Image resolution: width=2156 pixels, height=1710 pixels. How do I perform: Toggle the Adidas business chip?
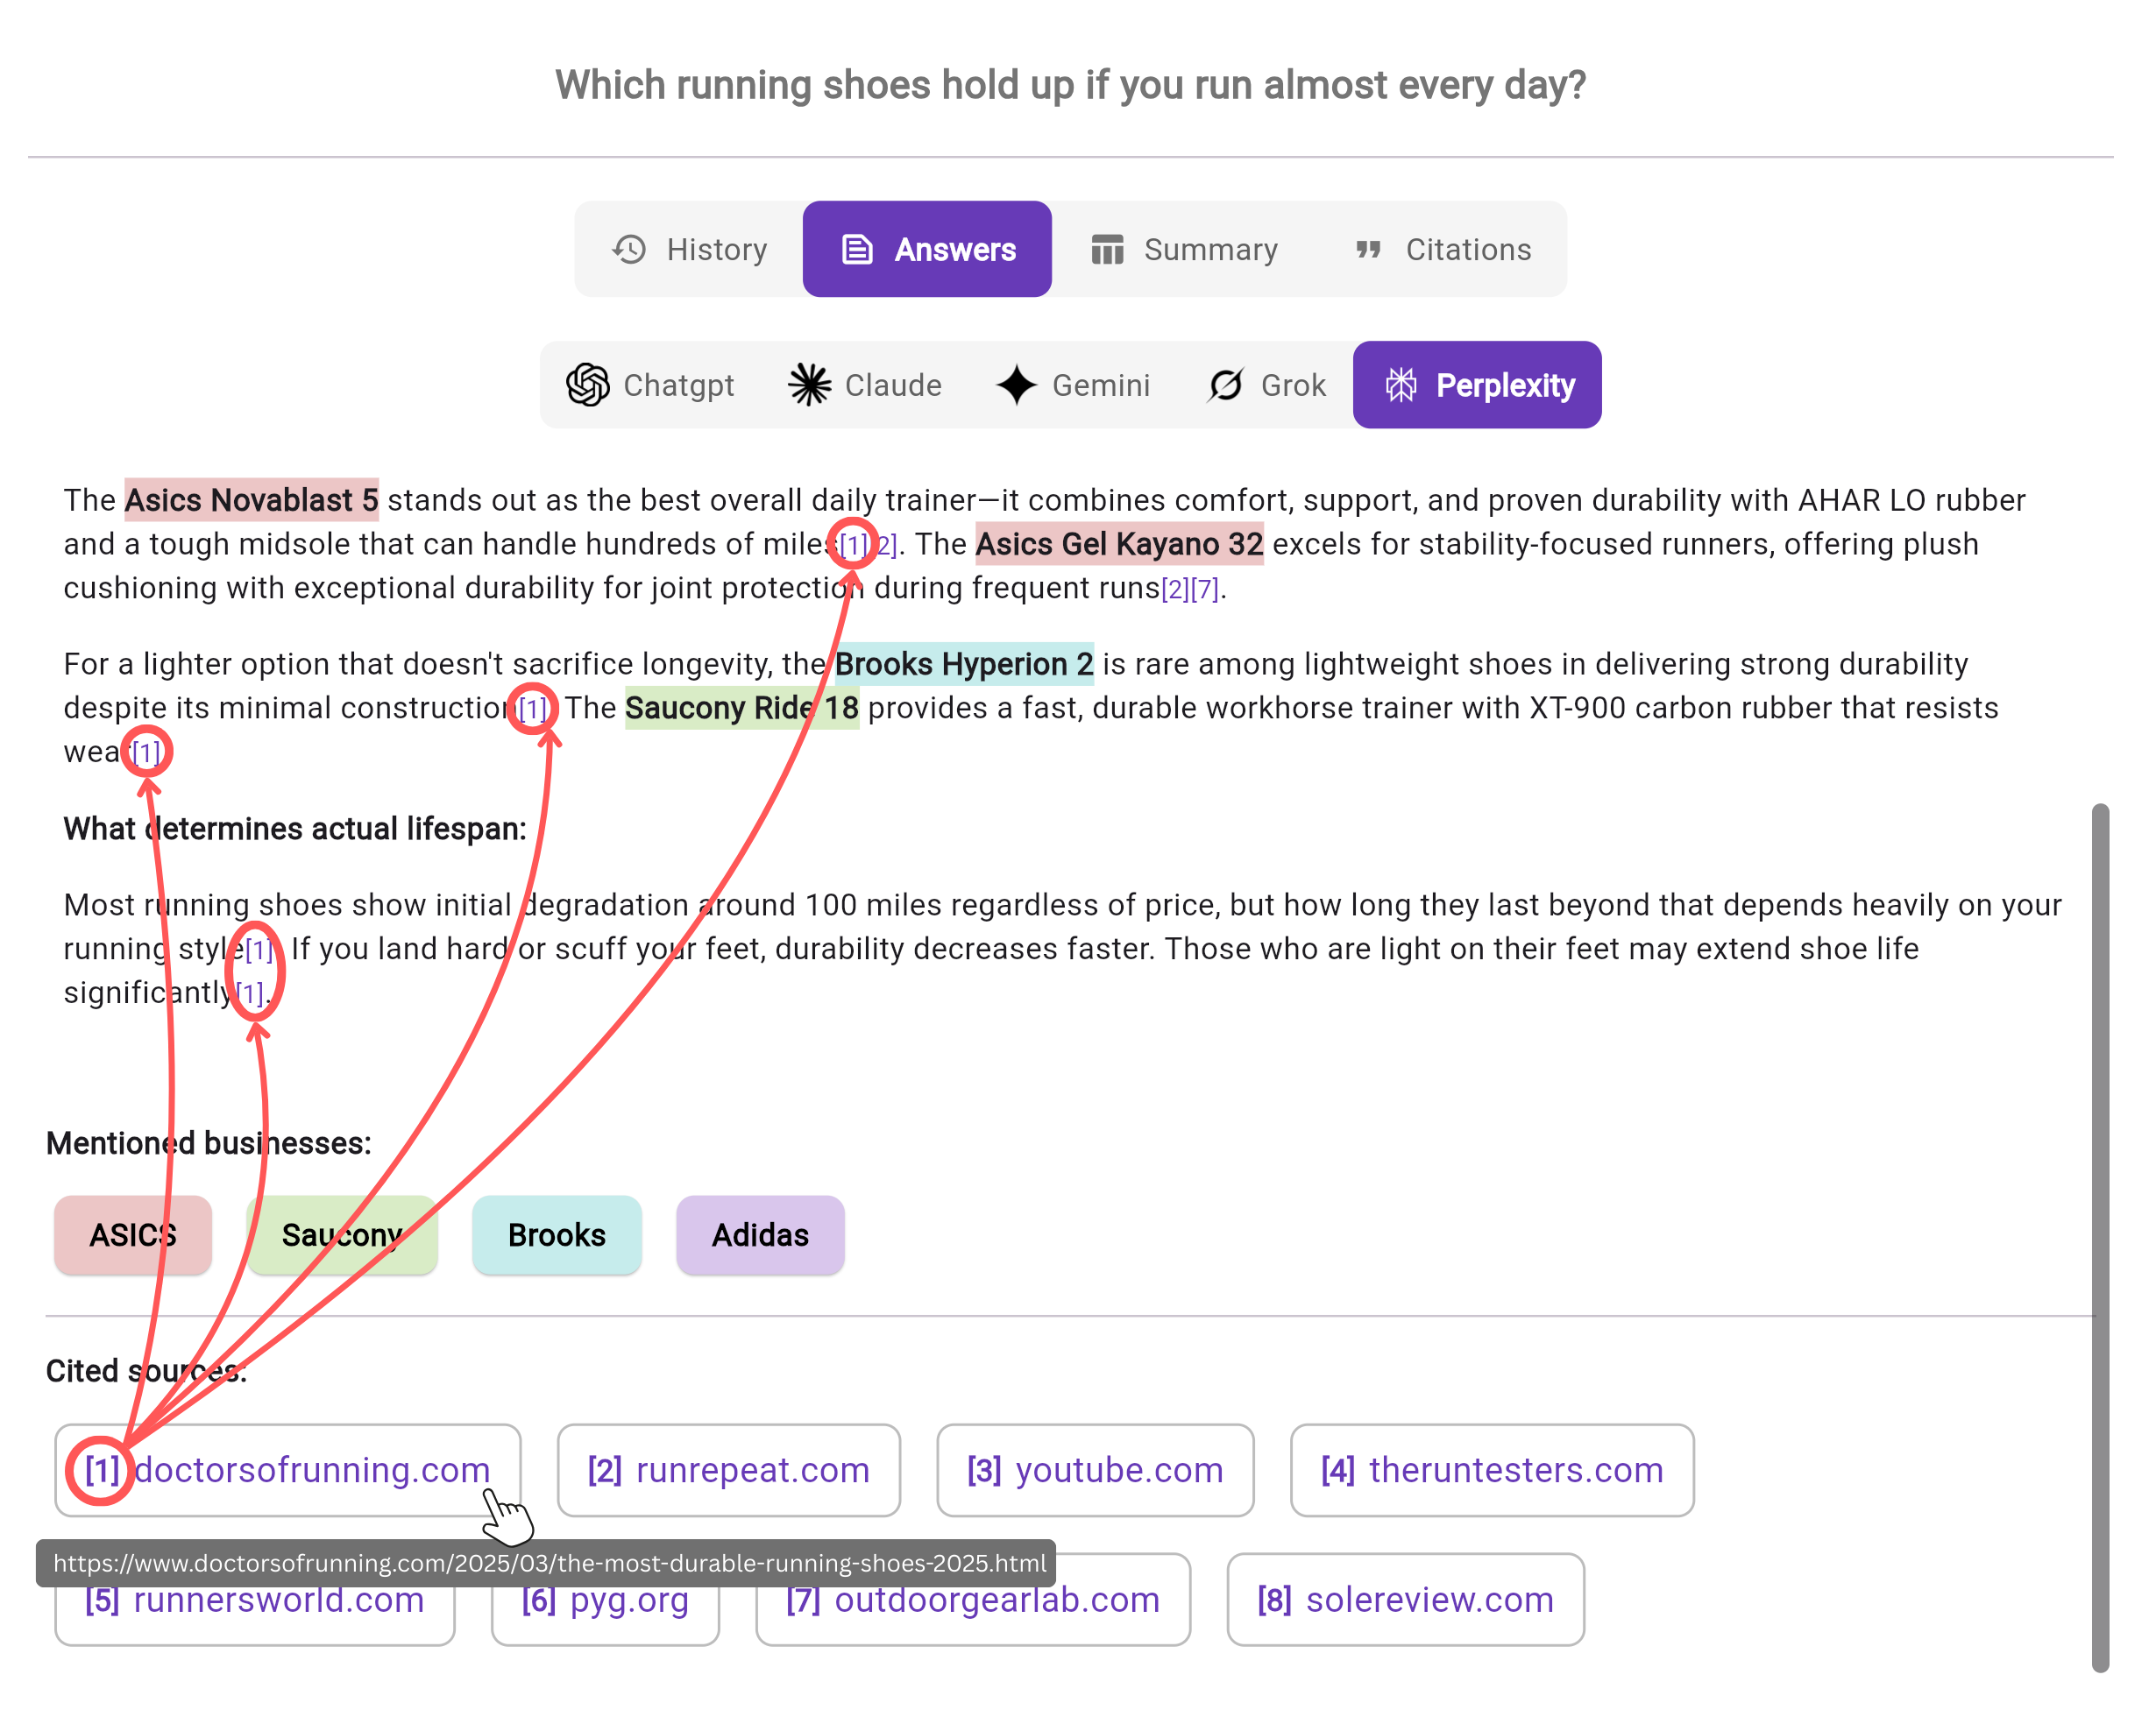[x=760, y=1235]
